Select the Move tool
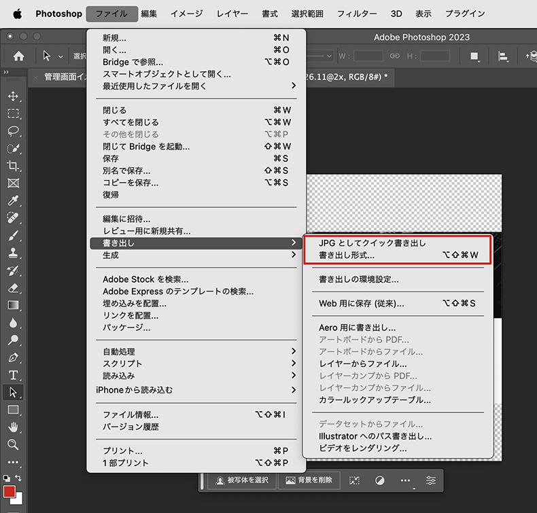 point(13,96)
